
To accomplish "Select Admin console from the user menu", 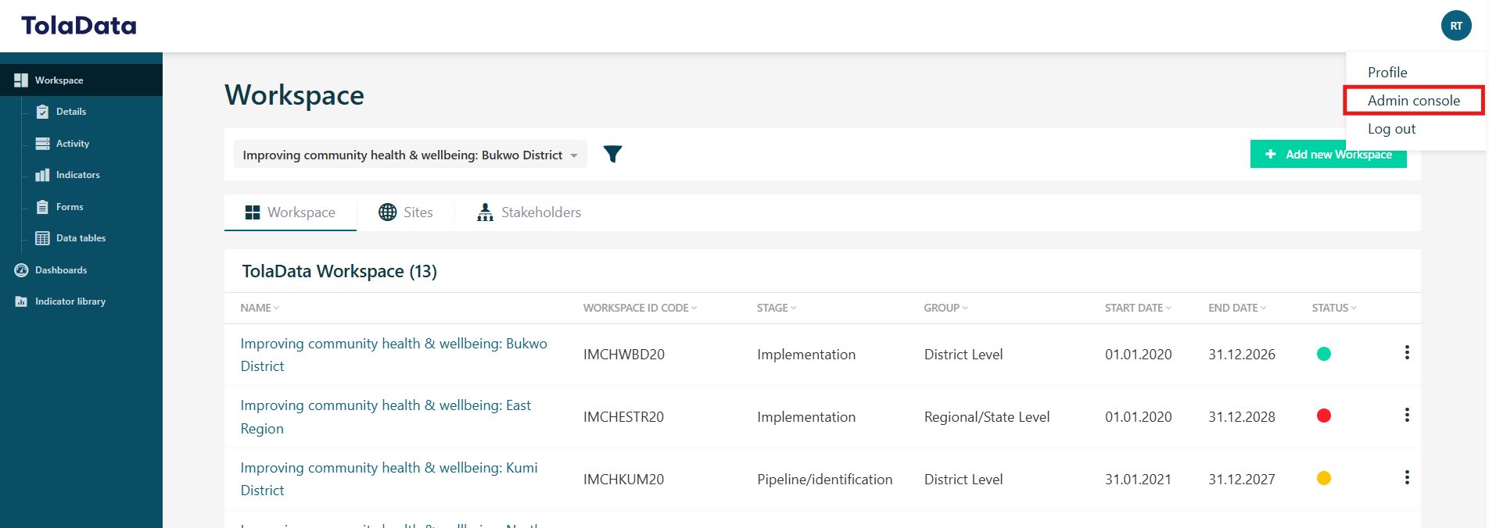I will [1413, 101].
